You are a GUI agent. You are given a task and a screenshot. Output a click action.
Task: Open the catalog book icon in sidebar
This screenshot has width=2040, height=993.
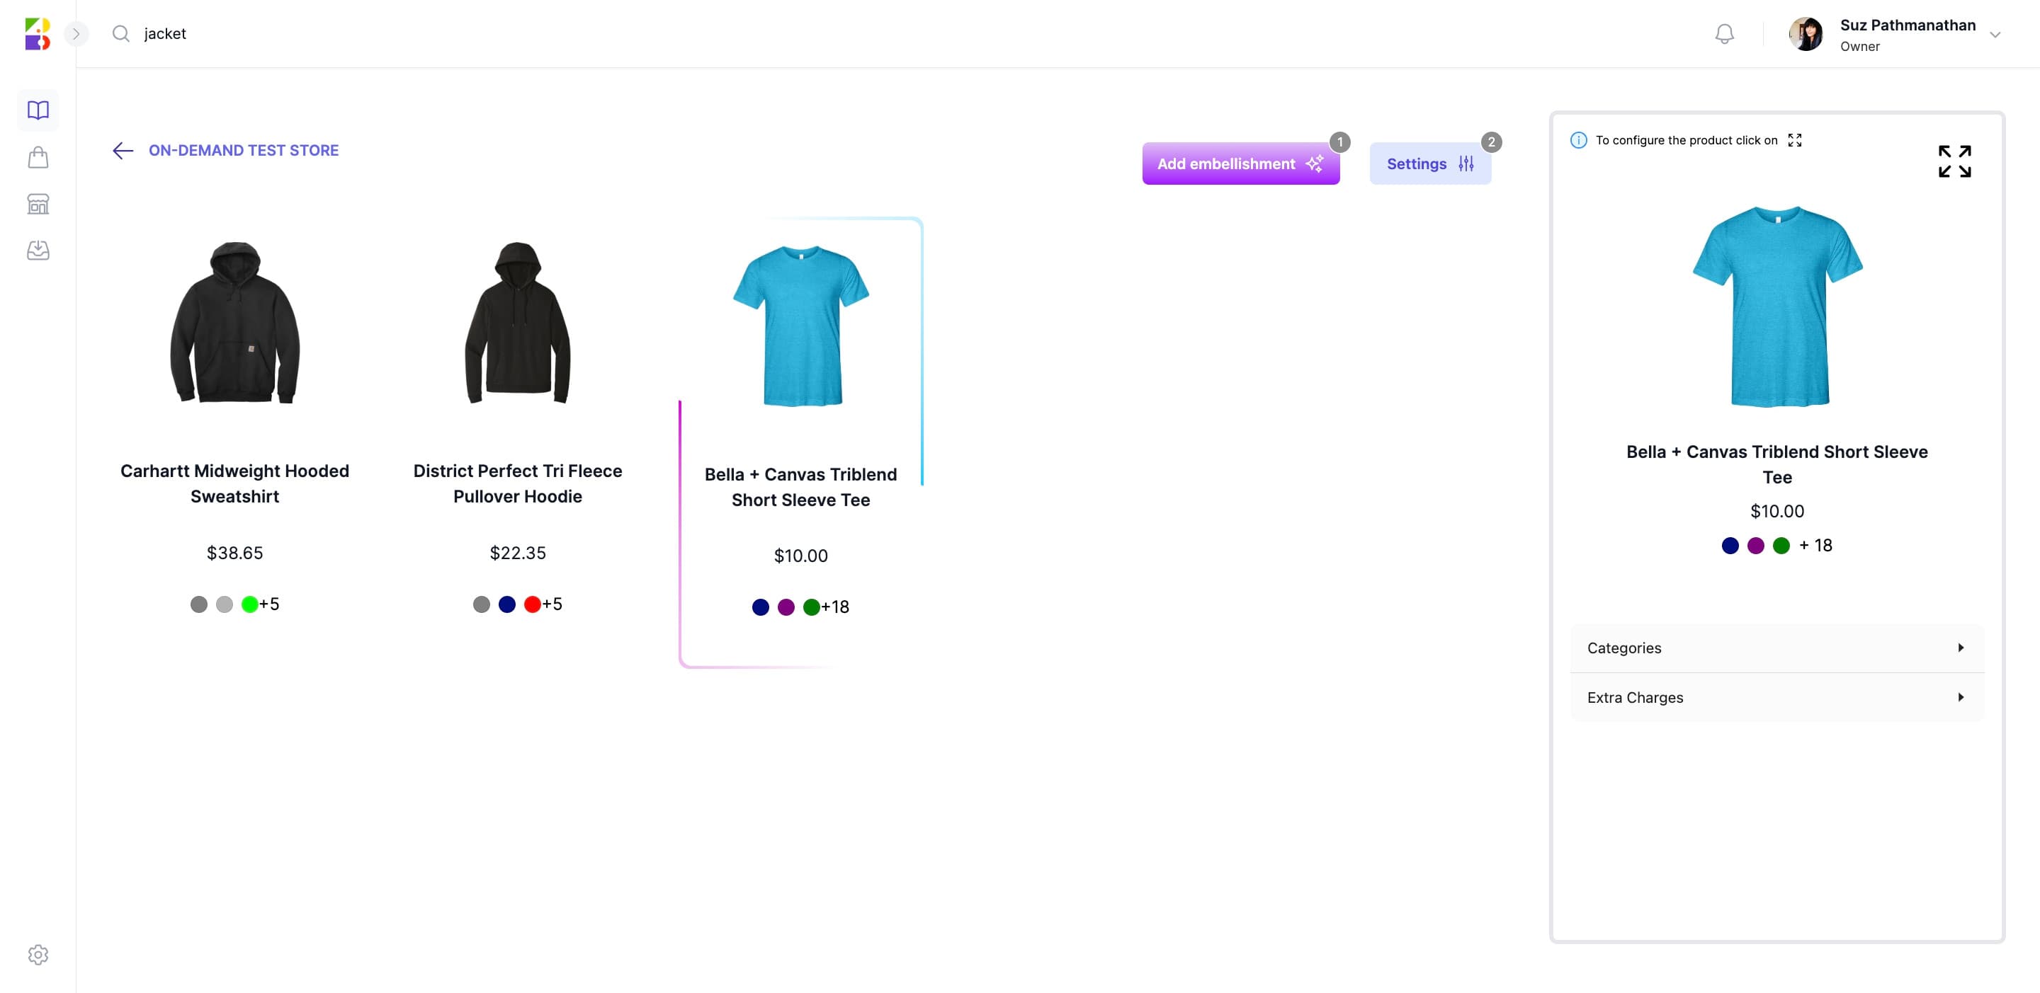[x=38, y=110]
